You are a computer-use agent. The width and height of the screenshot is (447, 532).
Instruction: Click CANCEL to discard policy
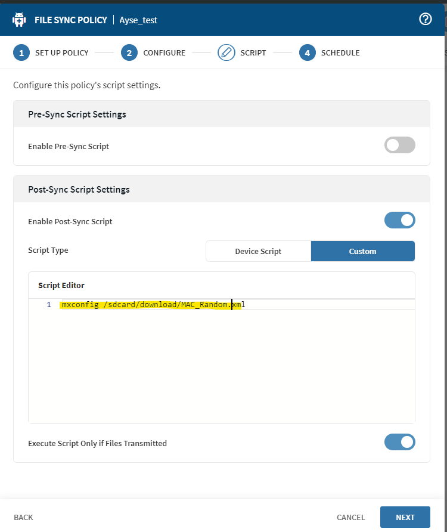tap(350, 517)
